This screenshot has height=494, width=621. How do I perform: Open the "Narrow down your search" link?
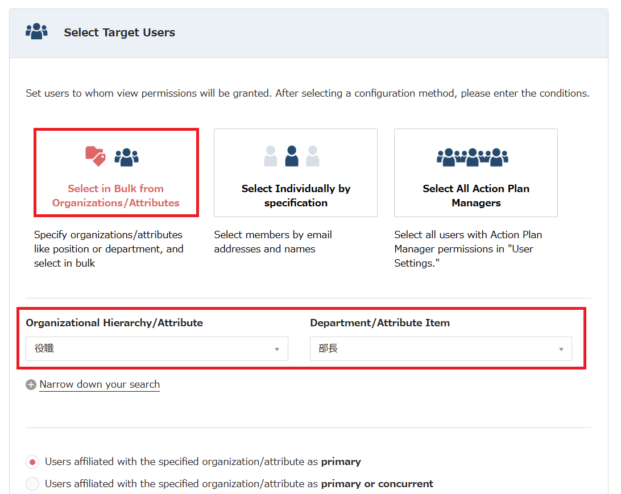click(100, 384)
